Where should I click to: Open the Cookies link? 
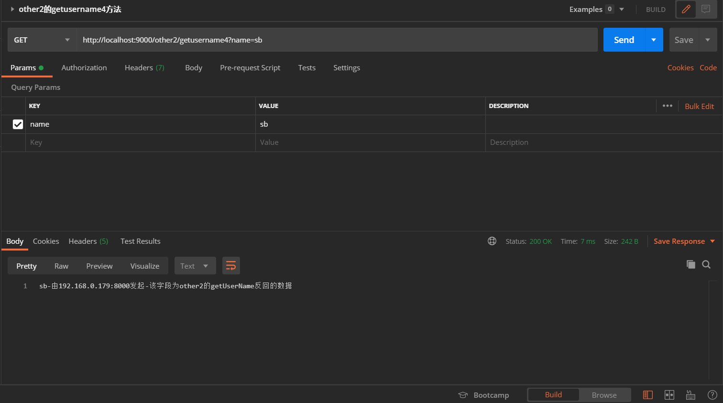[680, 68]
